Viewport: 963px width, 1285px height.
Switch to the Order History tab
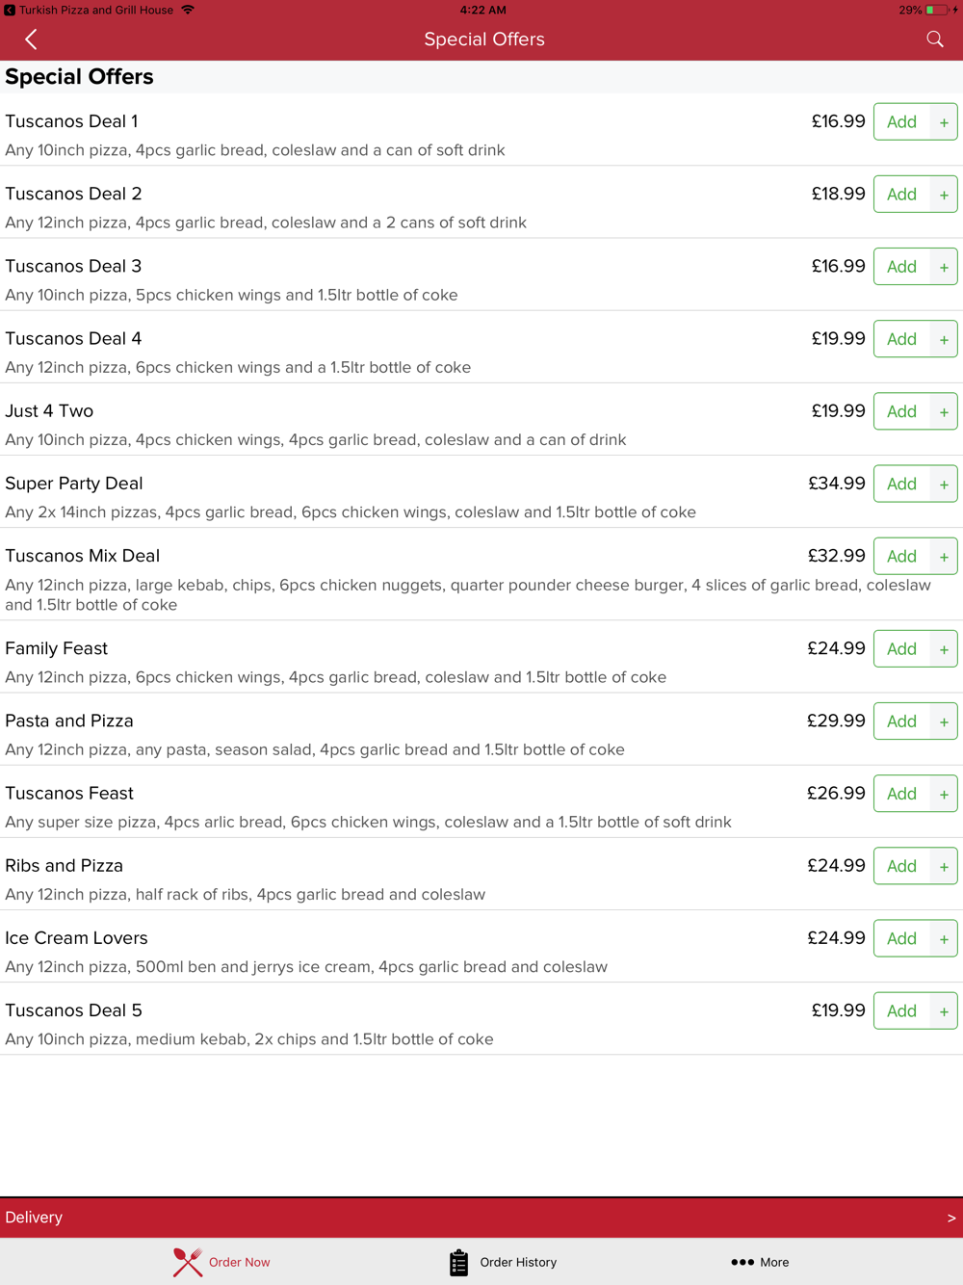pyautogui.click(x=503, y=1262)
